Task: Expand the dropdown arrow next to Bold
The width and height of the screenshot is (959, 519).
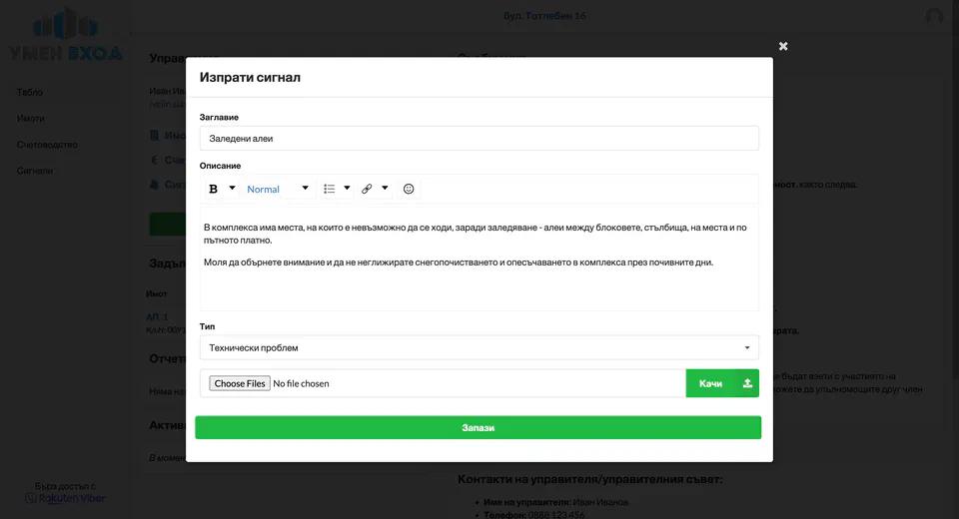Action: click(233, 189)
